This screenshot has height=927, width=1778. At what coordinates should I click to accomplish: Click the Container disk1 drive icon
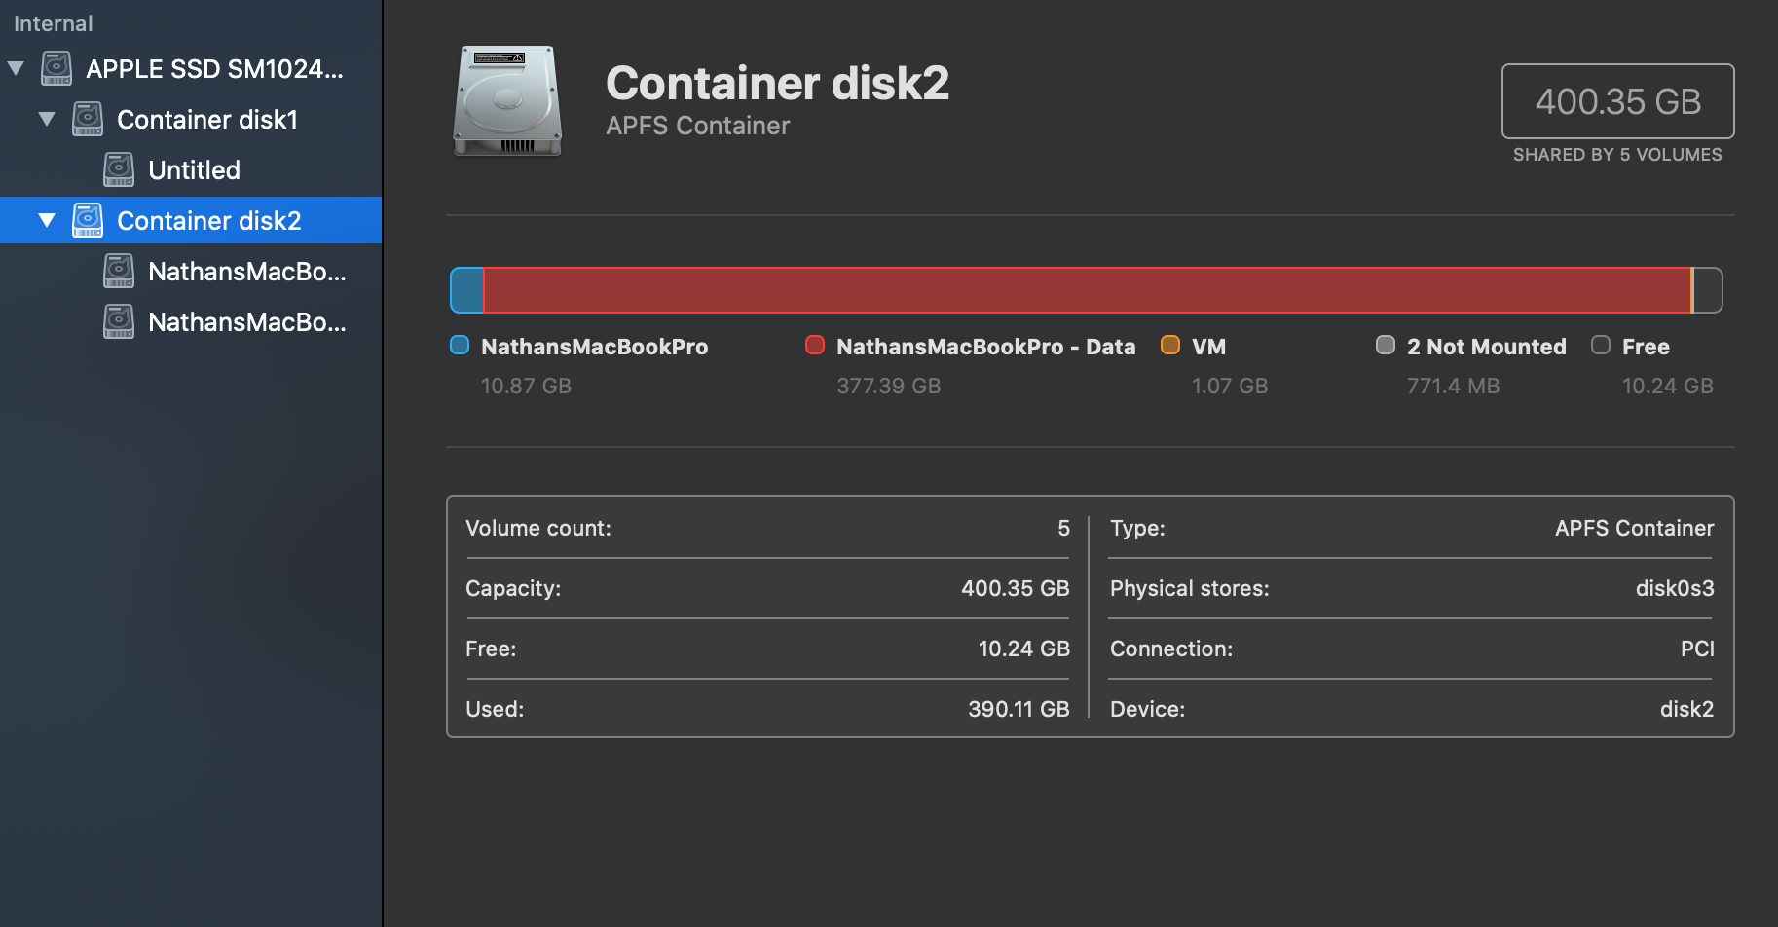[88, 120]
